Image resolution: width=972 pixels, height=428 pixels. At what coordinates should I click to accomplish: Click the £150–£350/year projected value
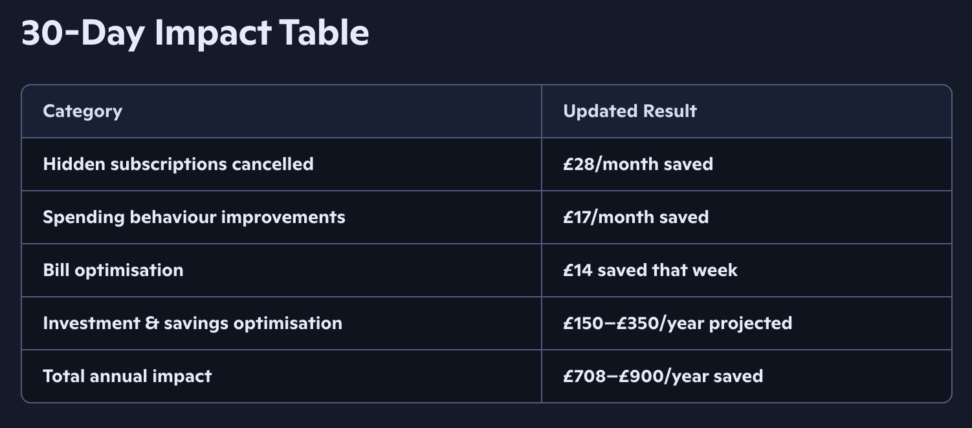(x=678, y=323)
